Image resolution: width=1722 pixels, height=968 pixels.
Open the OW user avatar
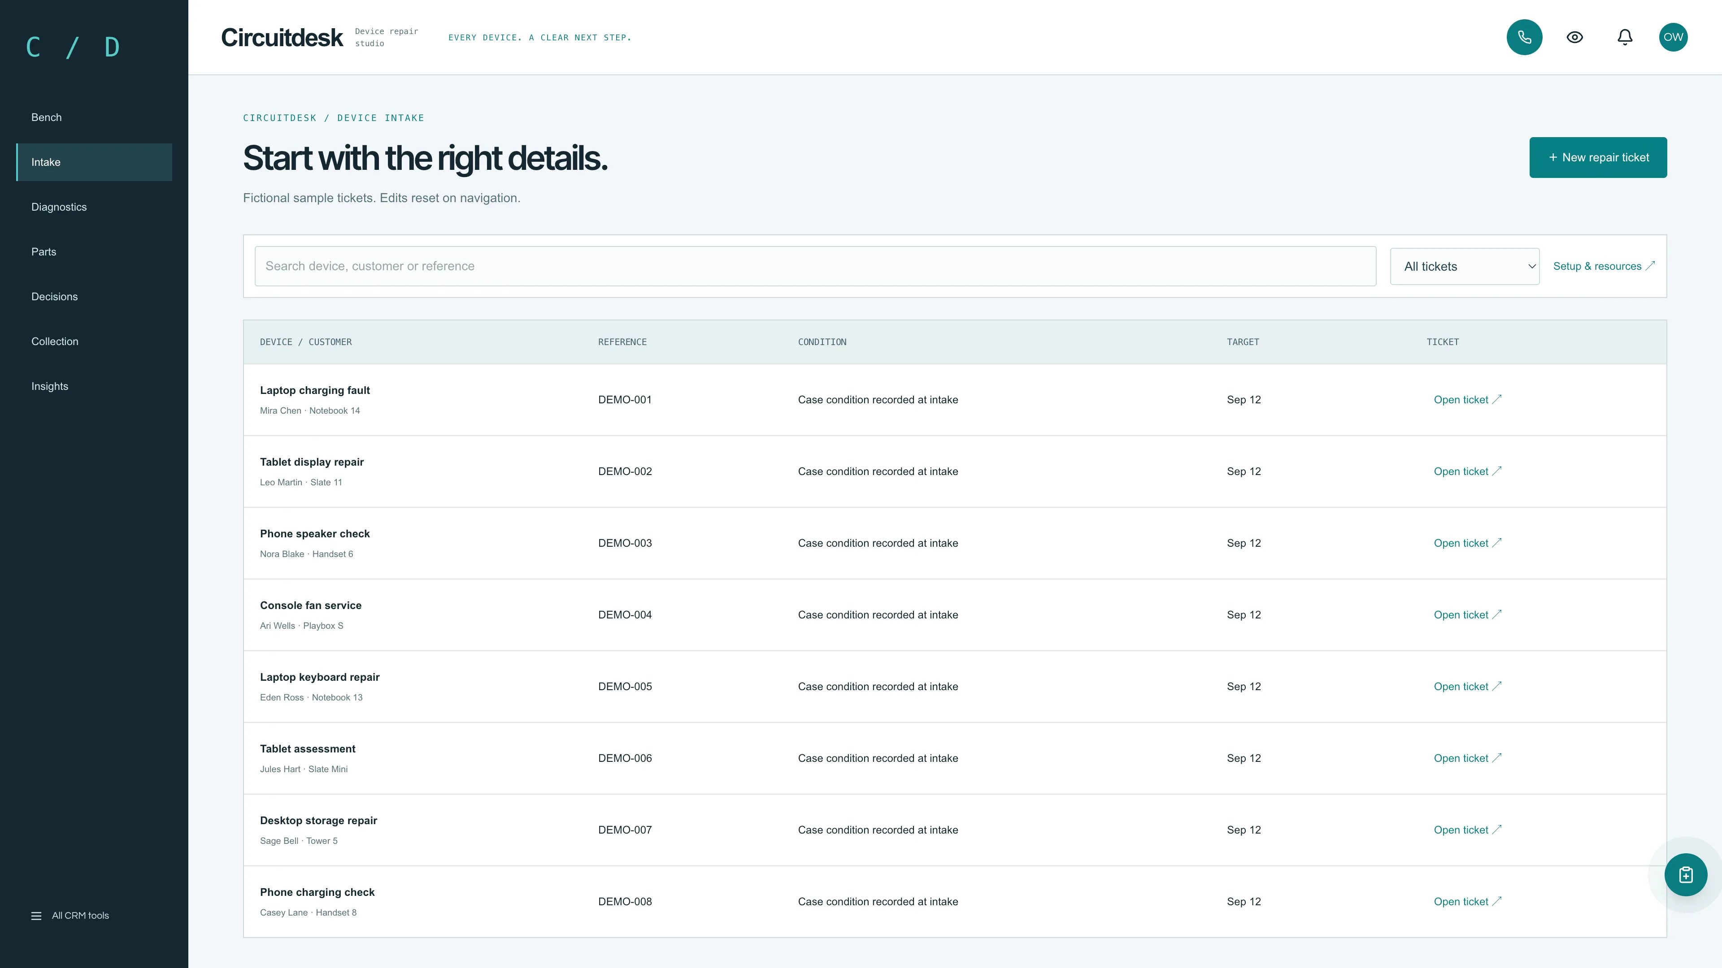click(1673, 37)
